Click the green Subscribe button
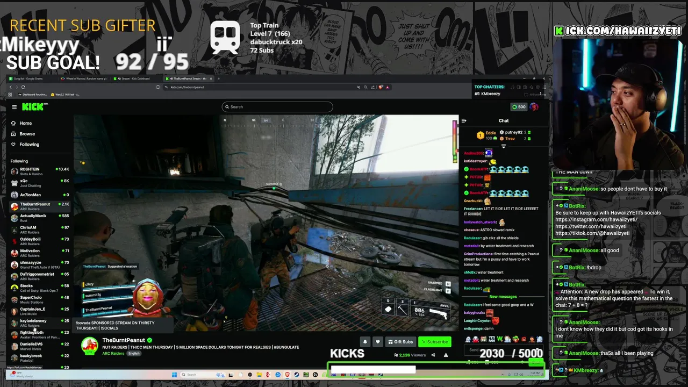This screenshot has width=688, height=387. [434, 342]
